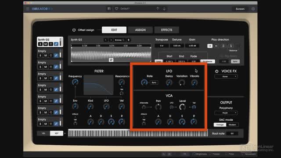This screenshot has height=158, width=281.
Task: Delete sample with trash icon
Action: [x=129, y=40]
